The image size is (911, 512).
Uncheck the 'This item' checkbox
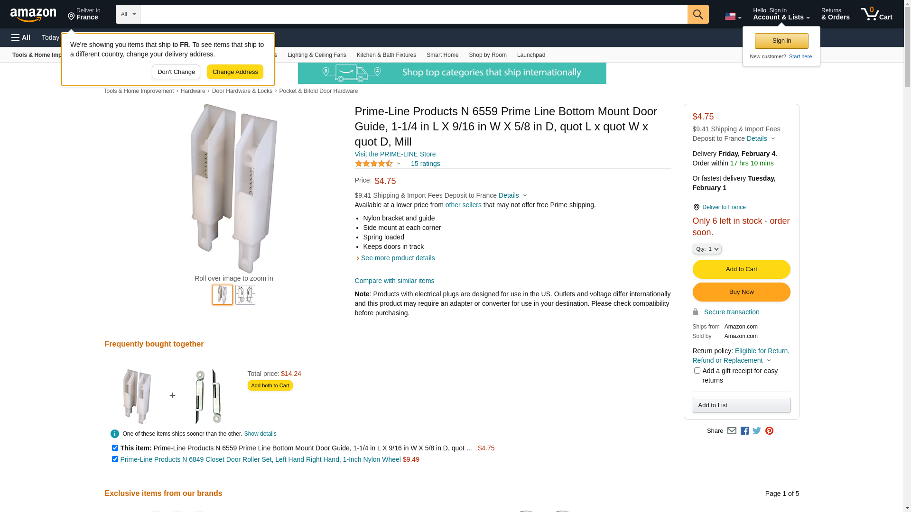pos(115,448)
